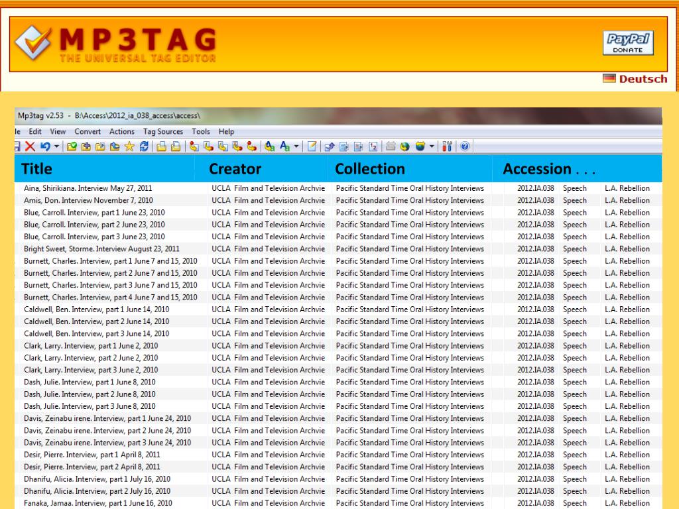Click the blue Help question mark icon
This screenshot has width=679, height=509.
tap(465, 146)
